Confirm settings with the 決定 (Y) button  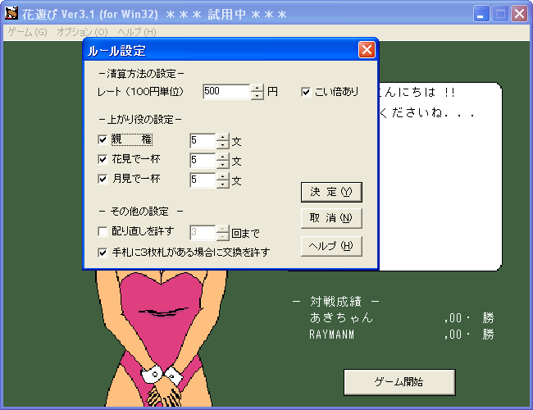pyautogui.click(x=331, y=192)
